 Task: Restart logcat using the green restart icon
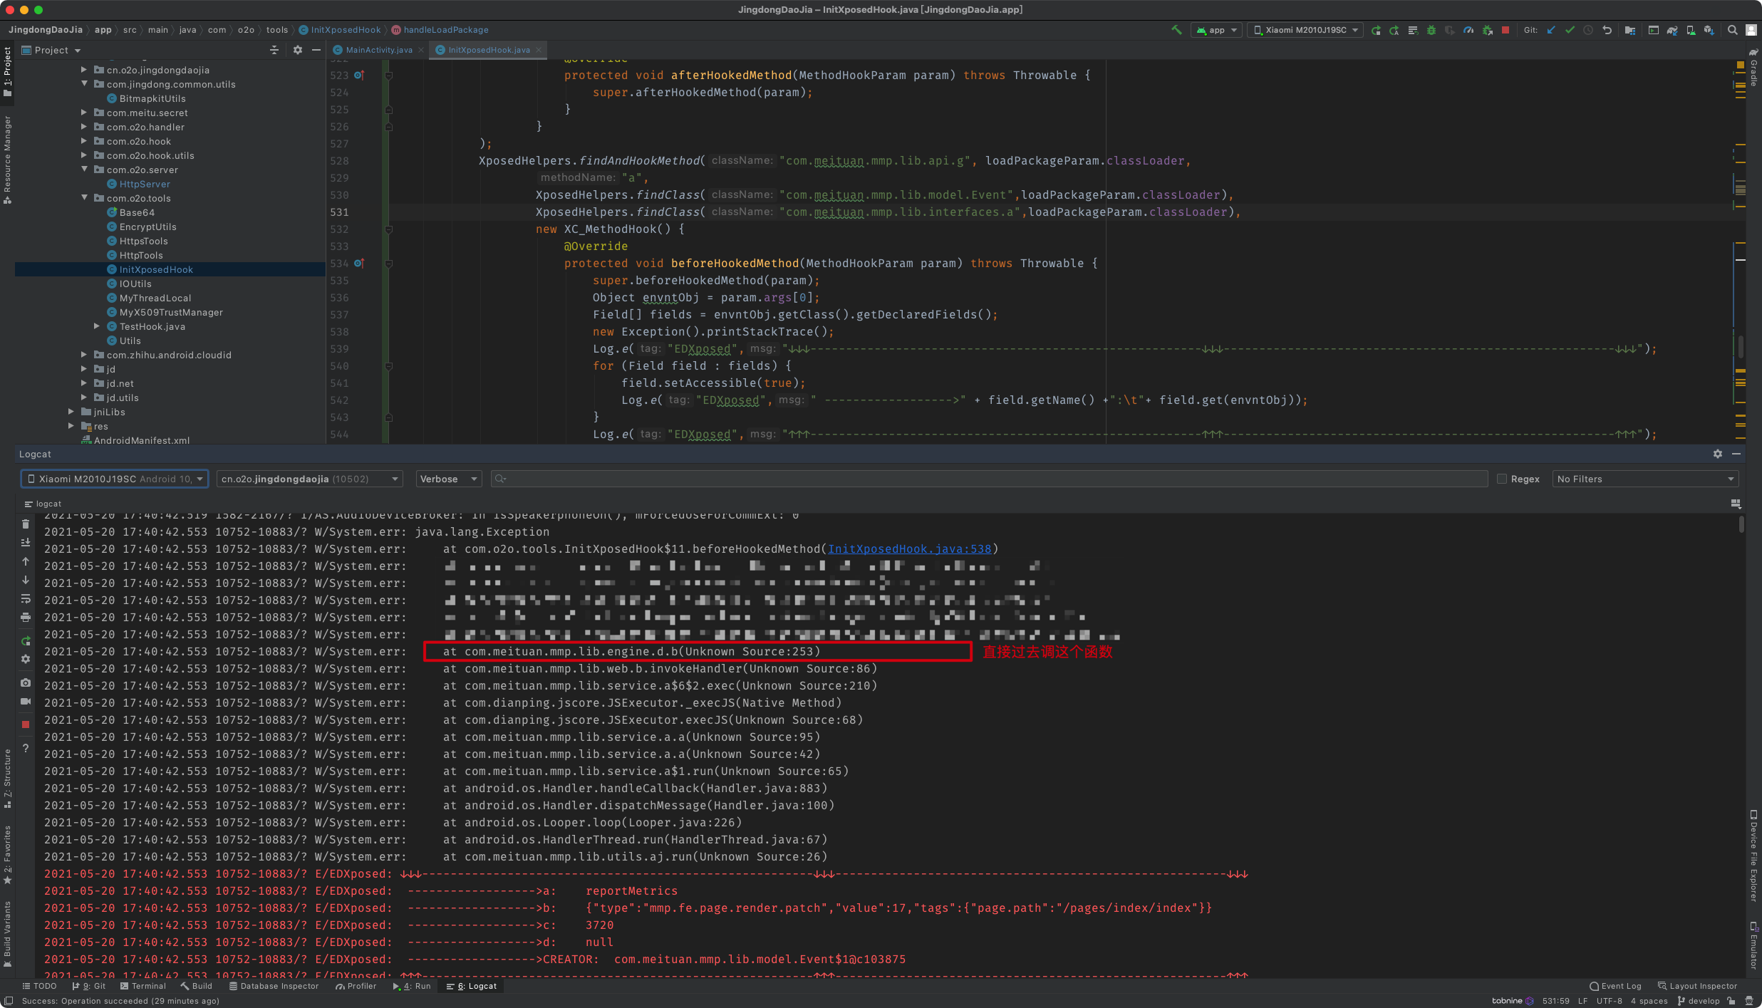coord(26,641)
